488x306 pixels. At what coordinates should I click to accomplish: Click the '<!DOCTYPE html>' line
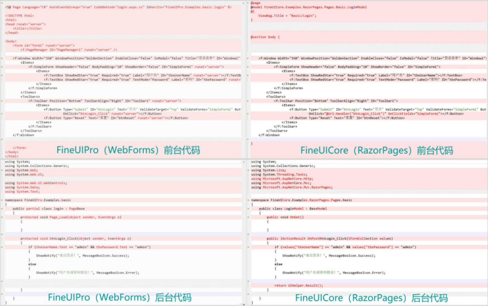point(19,15)
